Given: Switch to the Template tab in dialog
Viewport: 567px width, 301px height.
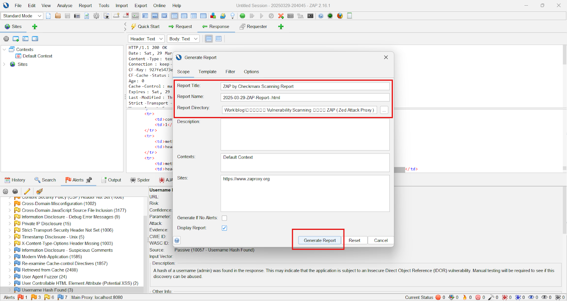Looking at the screenshot, I should [207, 72].
